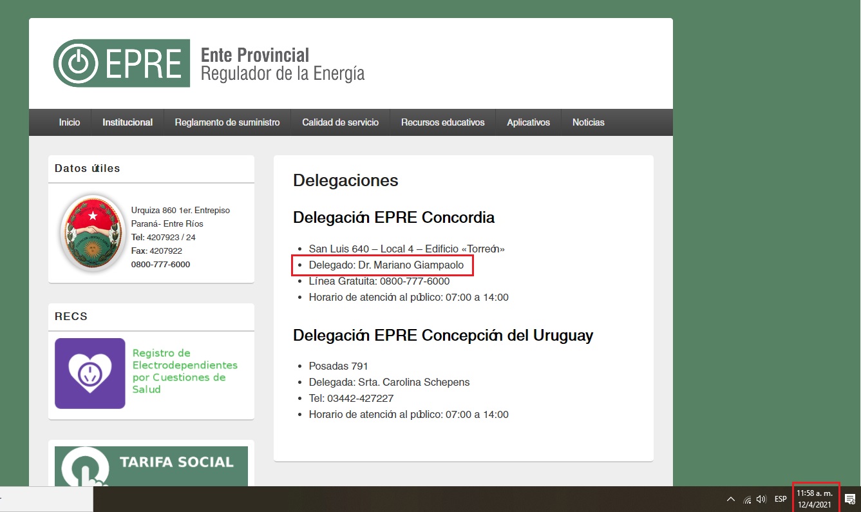Go to the Inicio menu item
Viewport: 861px width, 512px height.
70,122
